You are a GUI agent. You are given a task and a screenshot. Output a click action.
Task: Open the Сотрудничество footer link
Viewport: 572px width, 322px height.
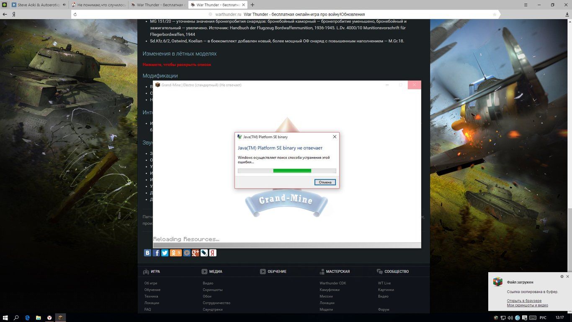pos(216,303)
